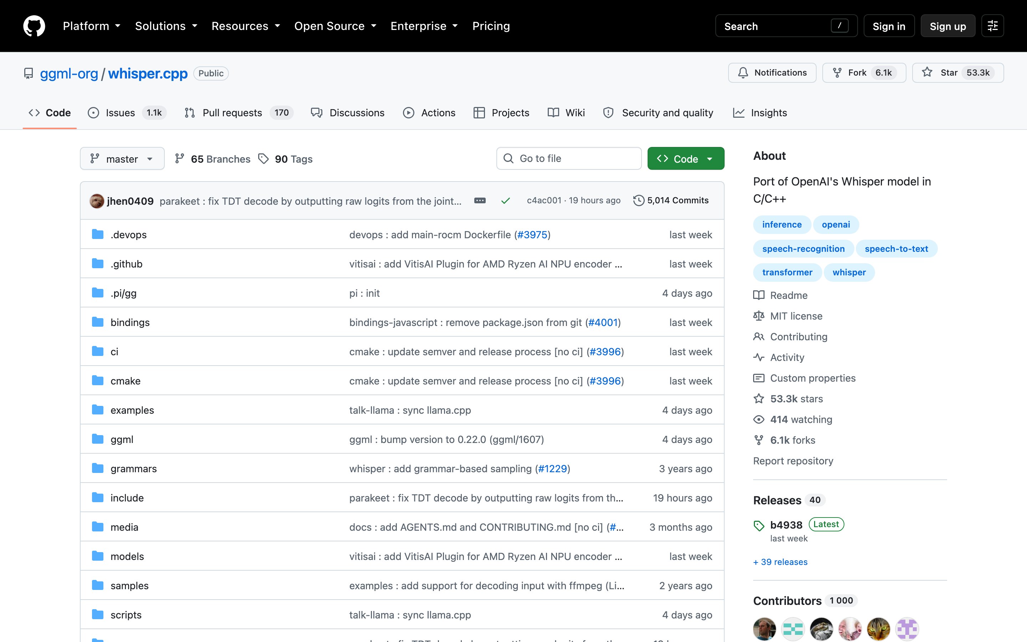Click the watching eye icon

pos(759,419)
